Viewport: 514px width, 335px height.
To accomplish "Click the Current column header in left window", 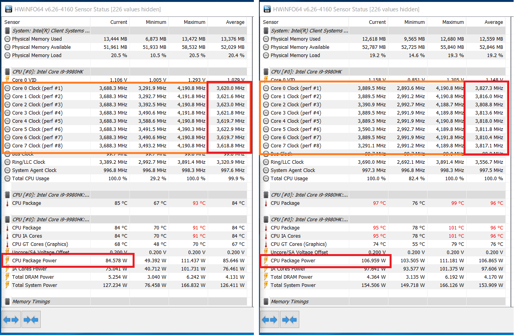I will coord(110,22).
